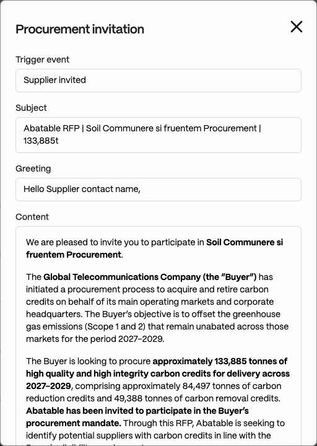Image resolution: width=317 pixels, height=446 pixels.
Task: Open the Trigger event field showing Supplier invited
Action: click(158, 81)
